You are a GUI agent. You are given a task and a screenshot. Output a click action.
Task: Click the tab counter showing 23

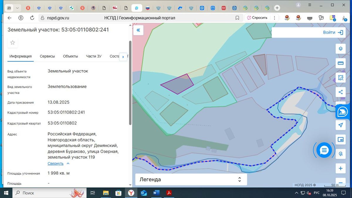tap(9, 8)
